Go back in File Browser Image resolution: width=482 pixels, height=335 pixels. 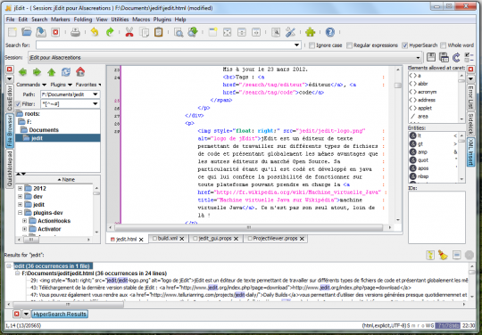(22, 72)
